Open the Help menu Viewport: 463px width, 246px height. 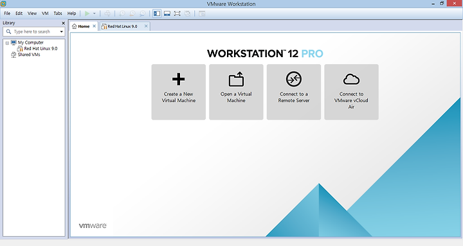coord(72,13)
